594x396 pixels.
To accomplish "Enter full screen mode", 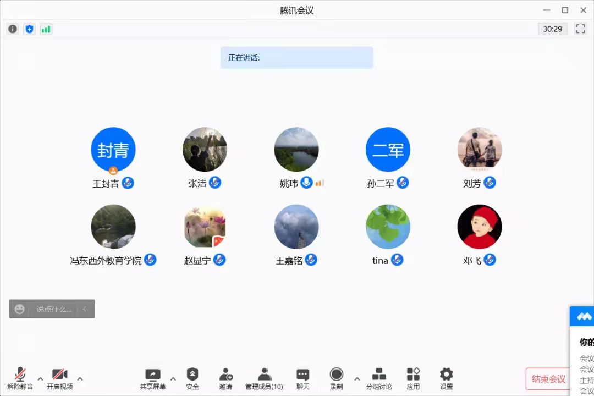I will (580, 29).
